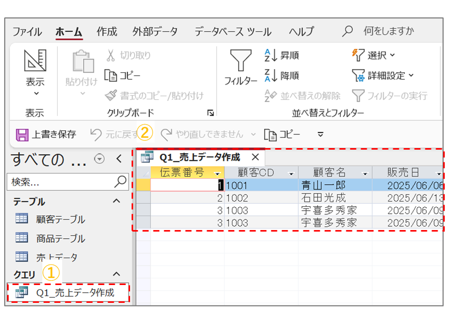The width and height of the screenshot is (459, 312).
Task: Click the 表示 (View) design icon
Action: pos(35,62)
